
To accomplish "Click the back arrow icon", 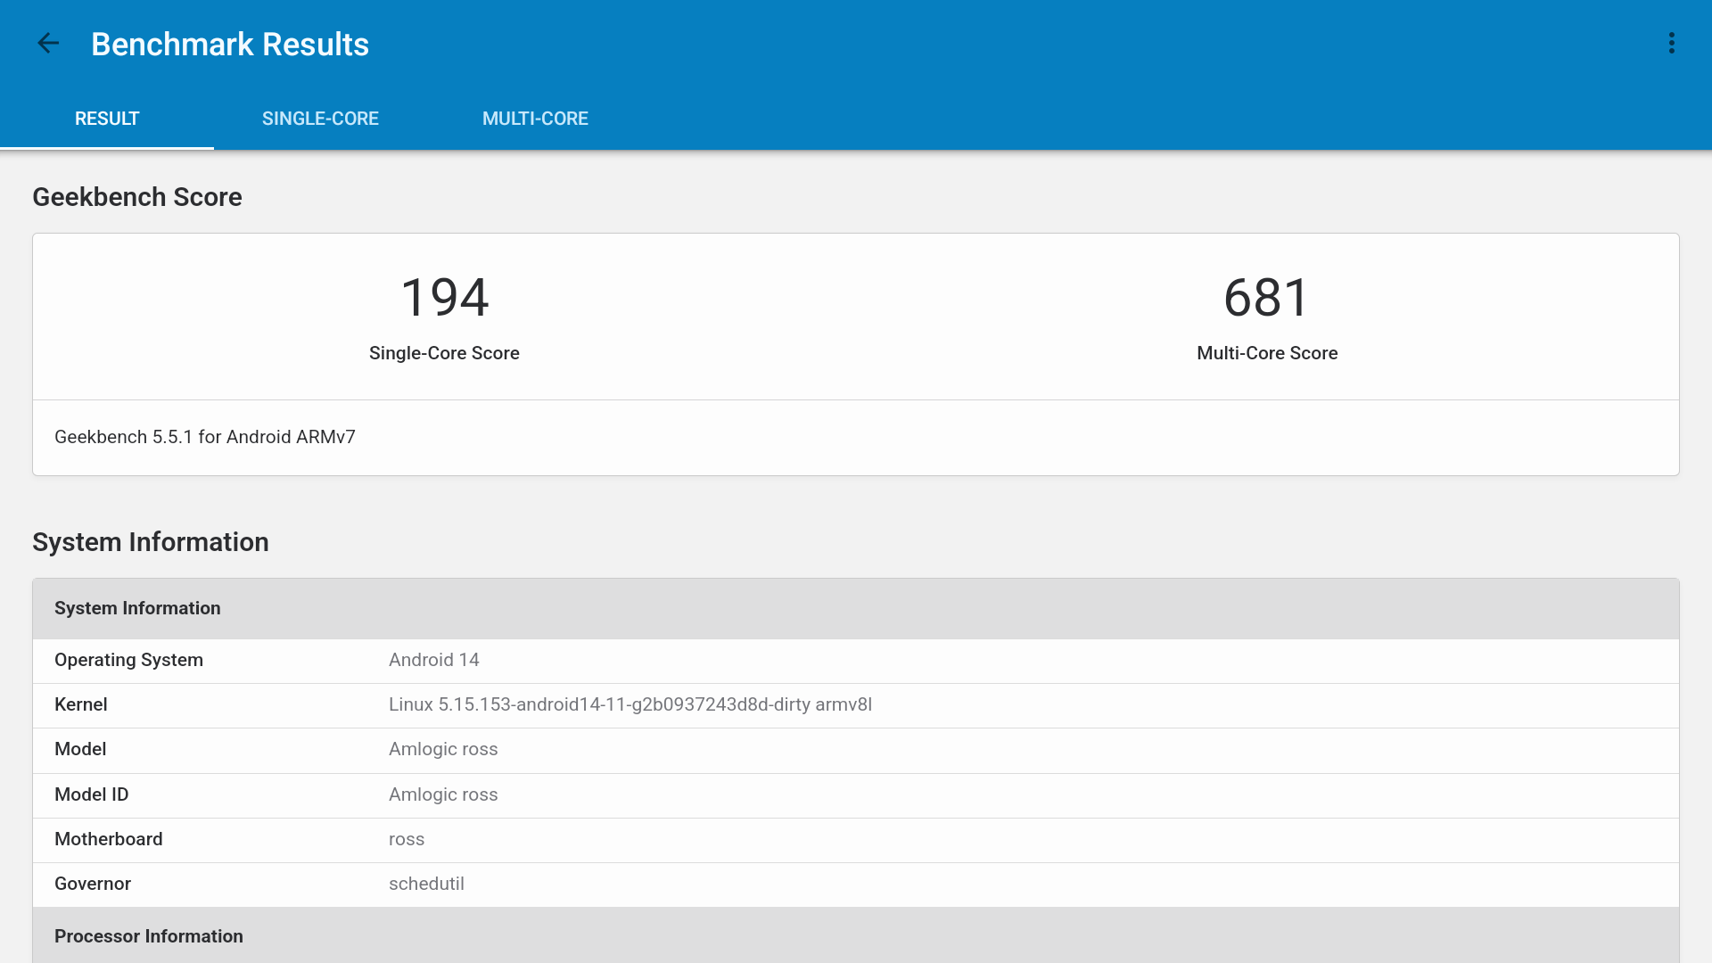I will point(48,43).
